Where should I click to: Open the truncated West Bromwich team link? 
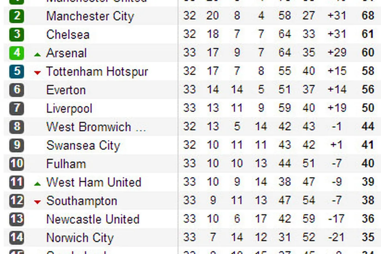[x=96, y=127]
